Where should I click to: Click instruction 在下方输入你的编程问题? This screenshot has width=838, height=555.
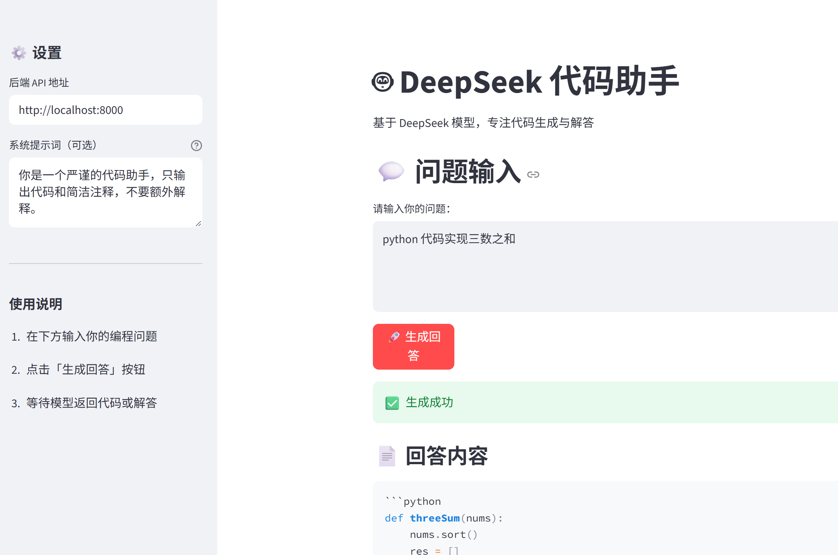pyautogui.click(x=92, y=336)
